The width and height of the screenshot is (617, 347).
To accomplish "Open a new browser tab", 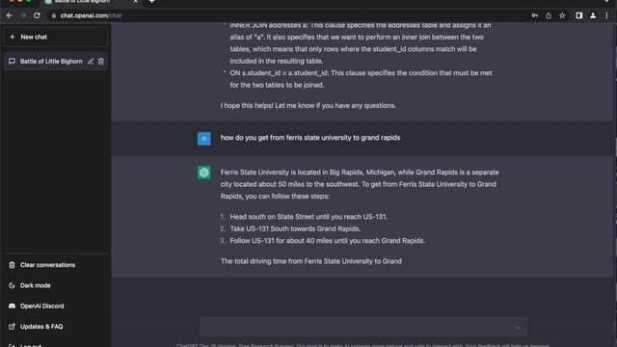I will tap(151, 2).
